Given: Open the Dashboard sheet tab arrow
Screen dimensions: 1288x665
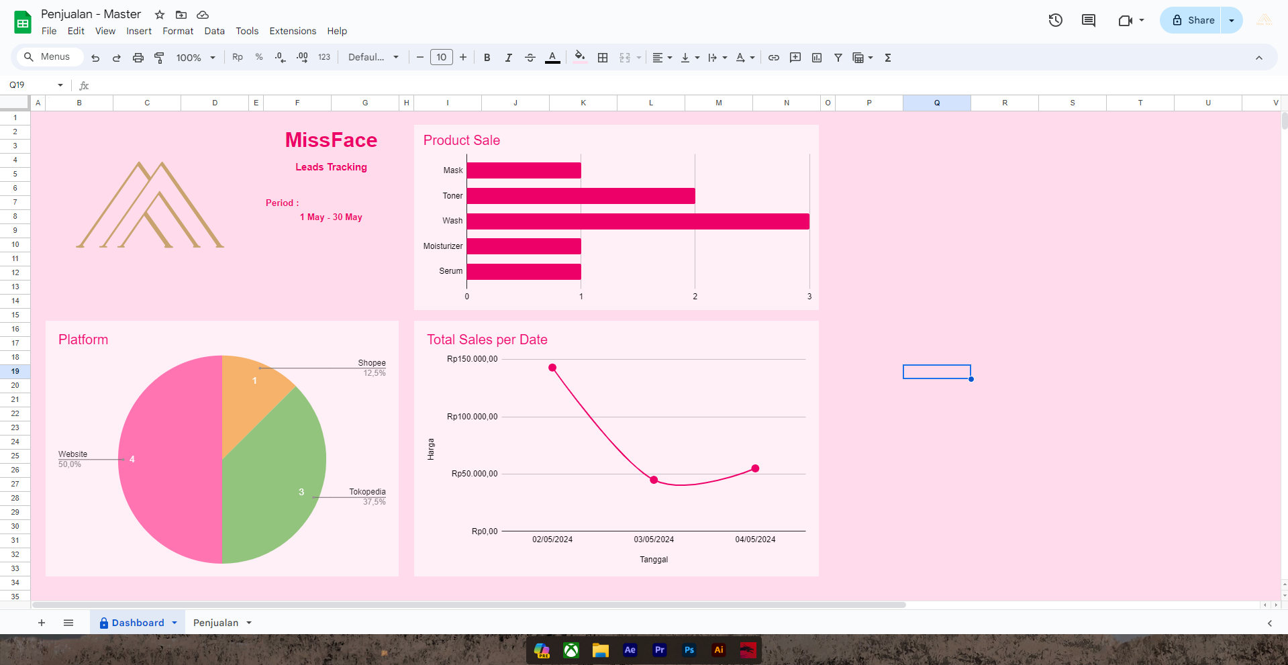Looking at the screenshot, I should 175,623.
